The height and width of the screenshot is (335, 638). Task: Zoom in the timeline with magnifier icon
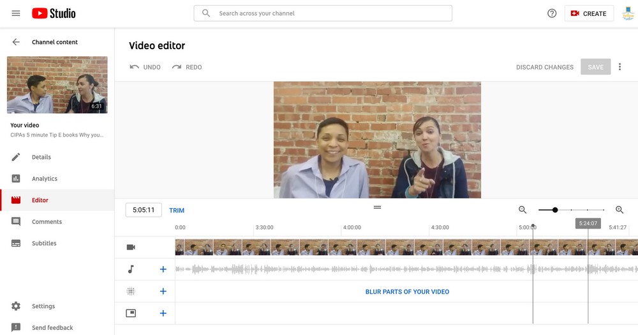619,210
